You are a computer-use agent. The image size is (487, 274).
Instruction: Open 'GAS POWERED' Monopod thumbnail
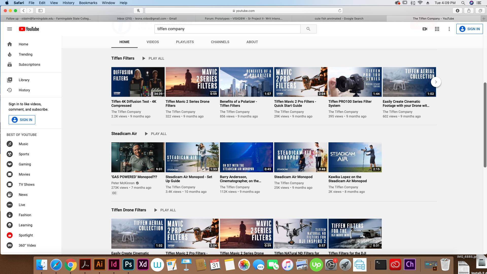(x=138, y=157)
